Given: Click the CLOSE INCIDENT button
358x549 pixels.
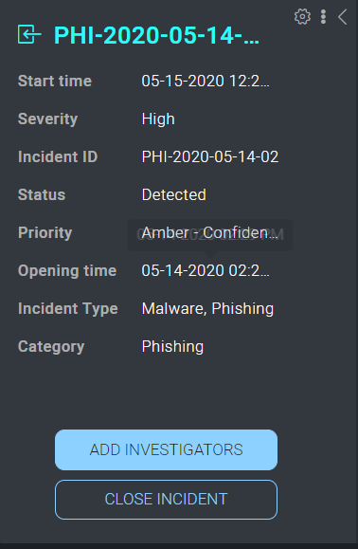Looking at the screenshot, I should click(x=166, y=500).
